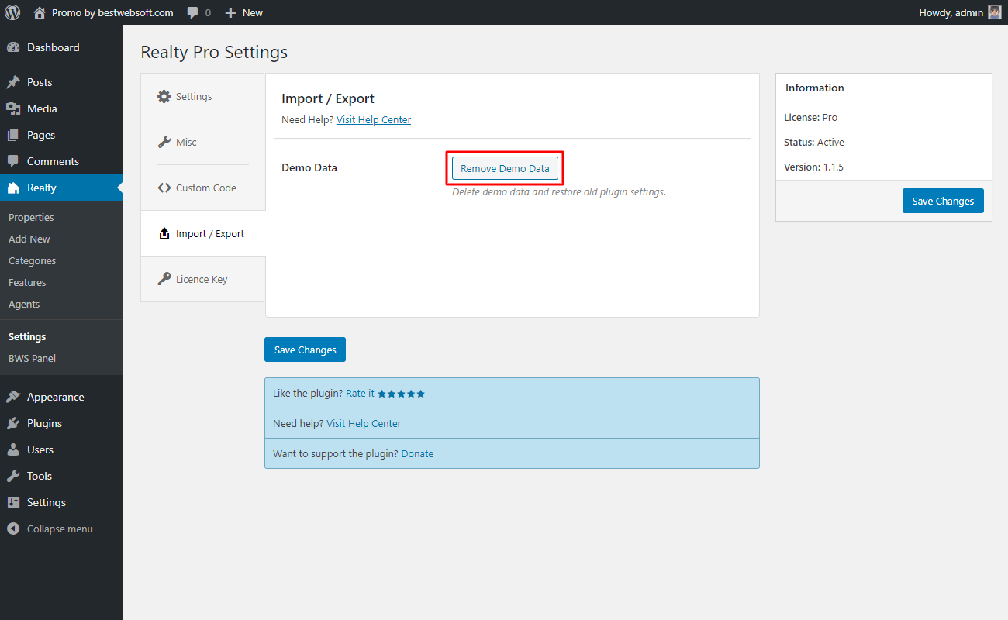
Task: Open the Settings tab in plugin settings
Action: point(203,97)
